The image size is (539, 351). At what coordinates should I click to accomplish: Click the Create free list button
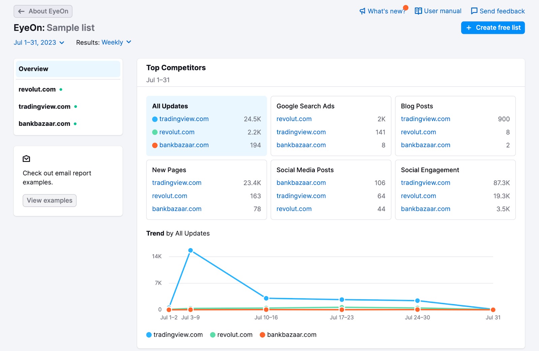[x=493, y=28]
